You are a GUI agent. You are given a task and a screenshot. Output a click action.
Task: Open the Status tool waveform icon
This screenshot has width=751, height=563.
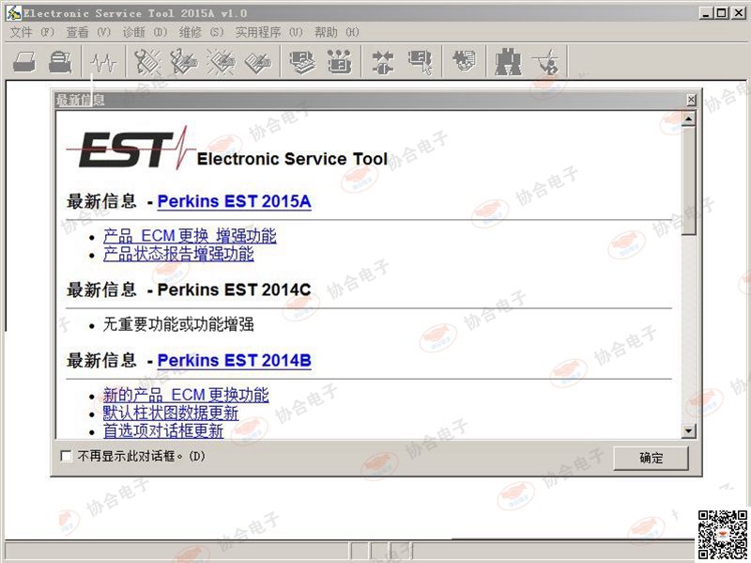coord(104,62)
